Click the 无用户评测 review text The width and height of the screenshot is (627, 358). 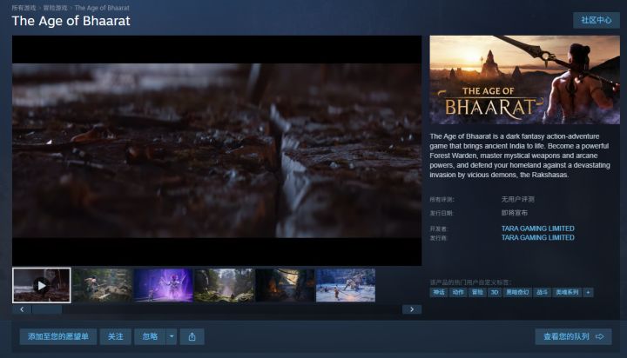pyautogui.click(x=518, y=199)
